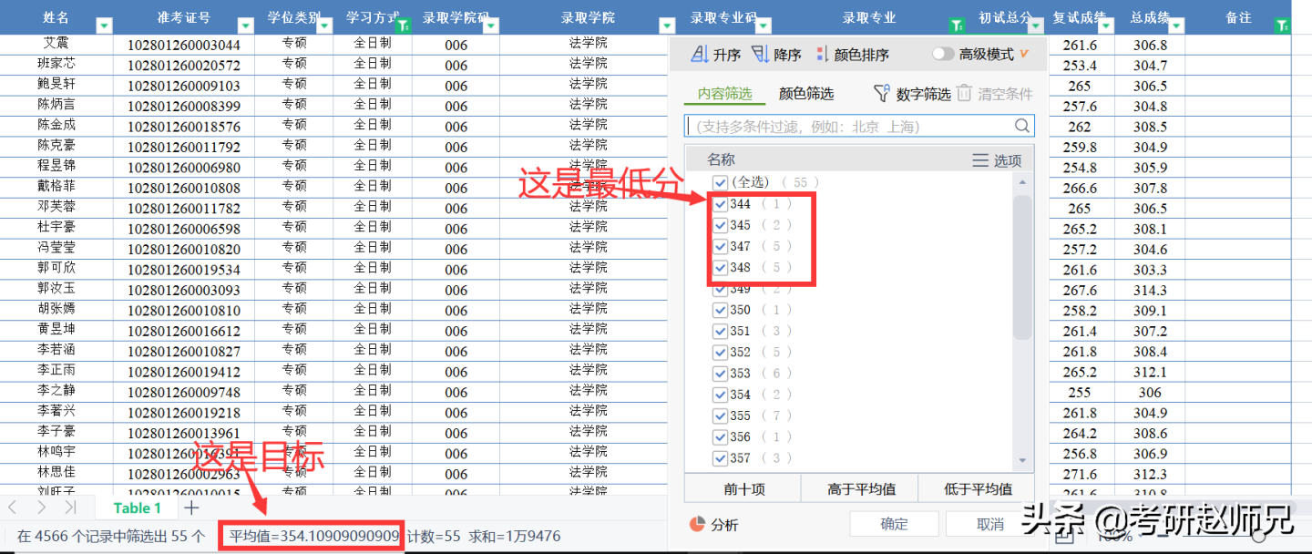Select the Table 1 sheet tab
The height and width of the screenshot is (554, 1312).
click(137, 508)
